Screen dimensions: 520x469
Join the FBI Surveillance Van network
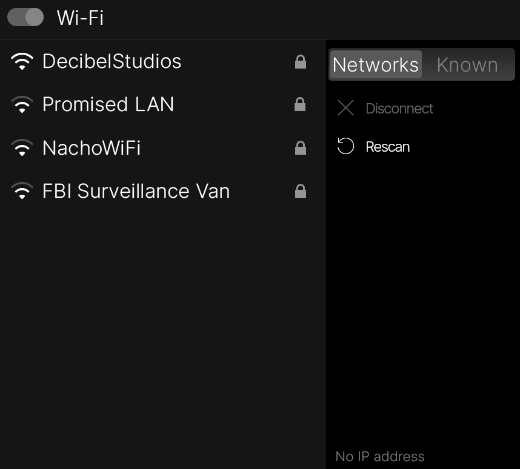coord(136,192)
